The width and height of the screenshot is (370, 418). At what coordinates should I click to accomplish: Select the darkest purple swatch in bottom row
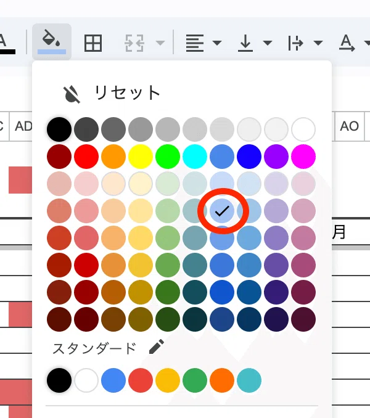276,319
